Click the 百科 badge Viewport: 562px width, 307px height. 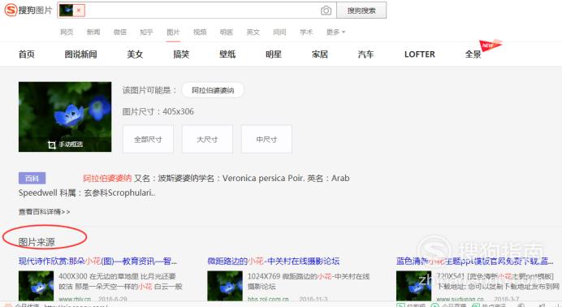pos(32,178)
